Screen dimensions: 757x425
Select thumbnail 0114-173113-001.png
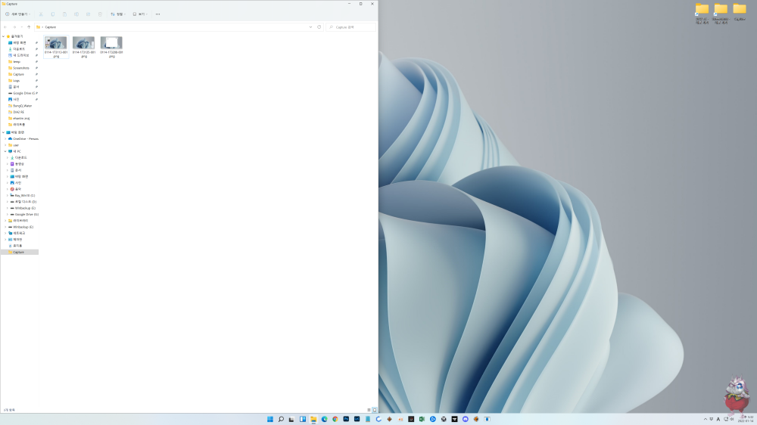[x=56, y=47]
